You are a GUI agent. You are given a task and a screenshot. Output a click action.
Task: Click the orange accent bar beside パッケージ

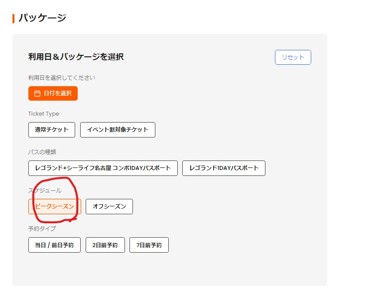click(13, 18)
